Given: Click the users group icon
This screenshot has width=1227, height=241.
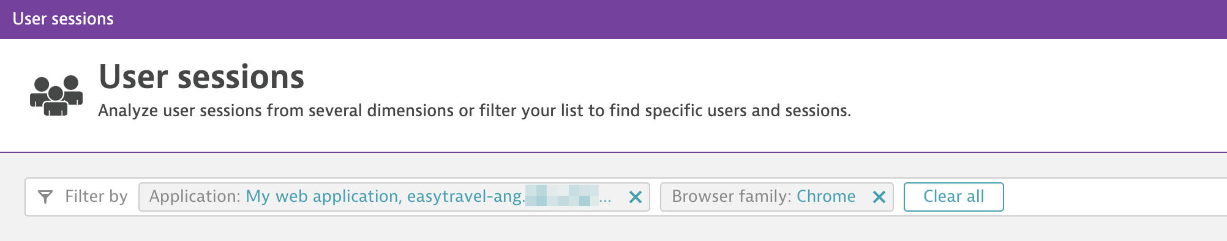Looking at the screenshot, I should click(56, 95).
